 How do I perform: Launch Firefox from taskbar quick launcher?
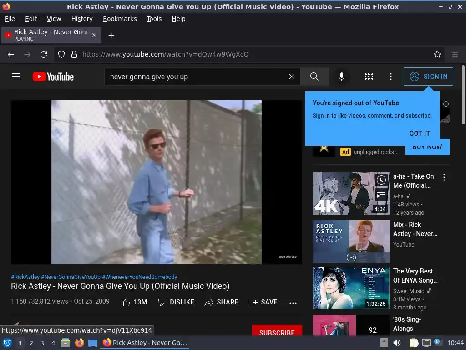79,343
